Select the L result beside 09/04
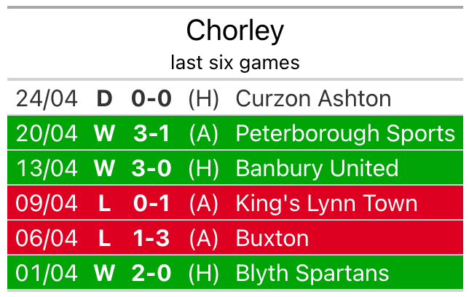 point(105,203)
